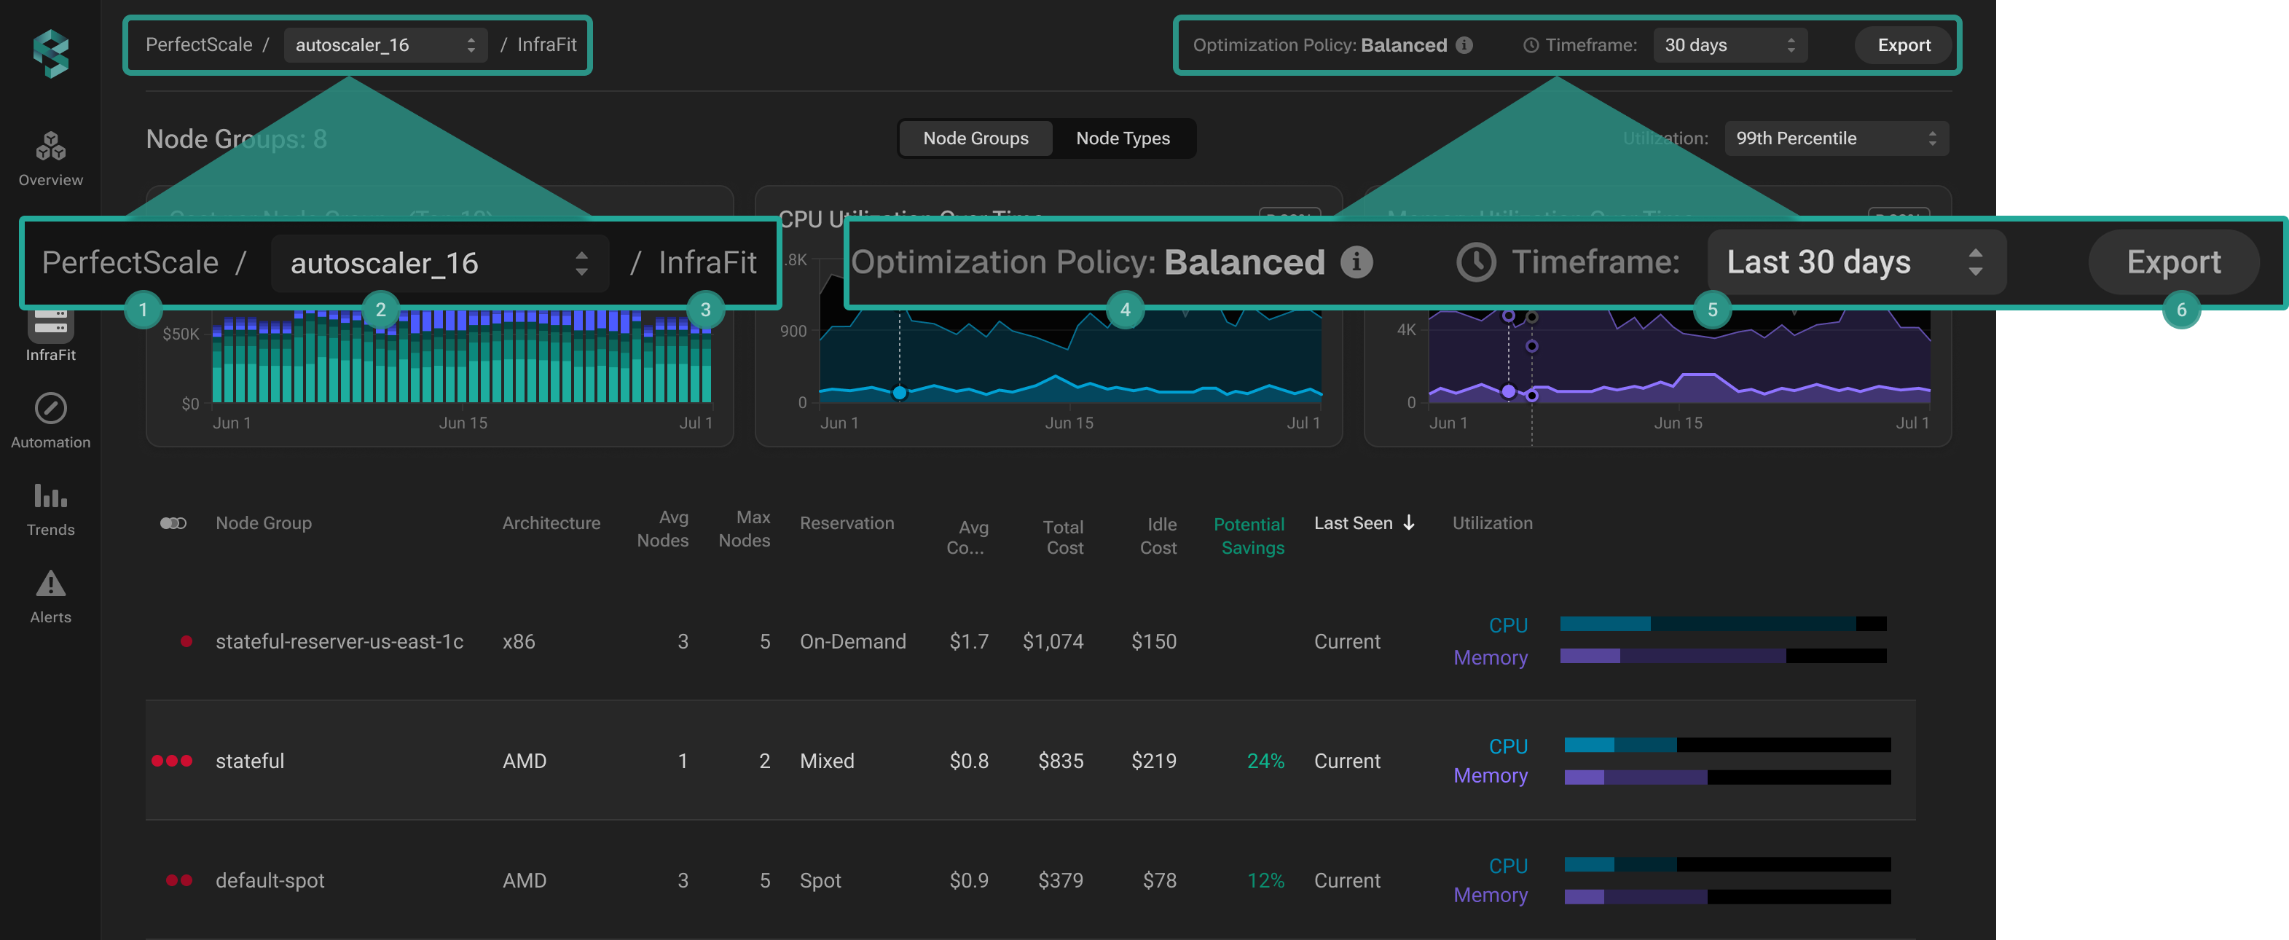The image size is (2289, 940).
Task: Click the CPU utilization bar for the stateful row
Action: (x=1727, y=745)
